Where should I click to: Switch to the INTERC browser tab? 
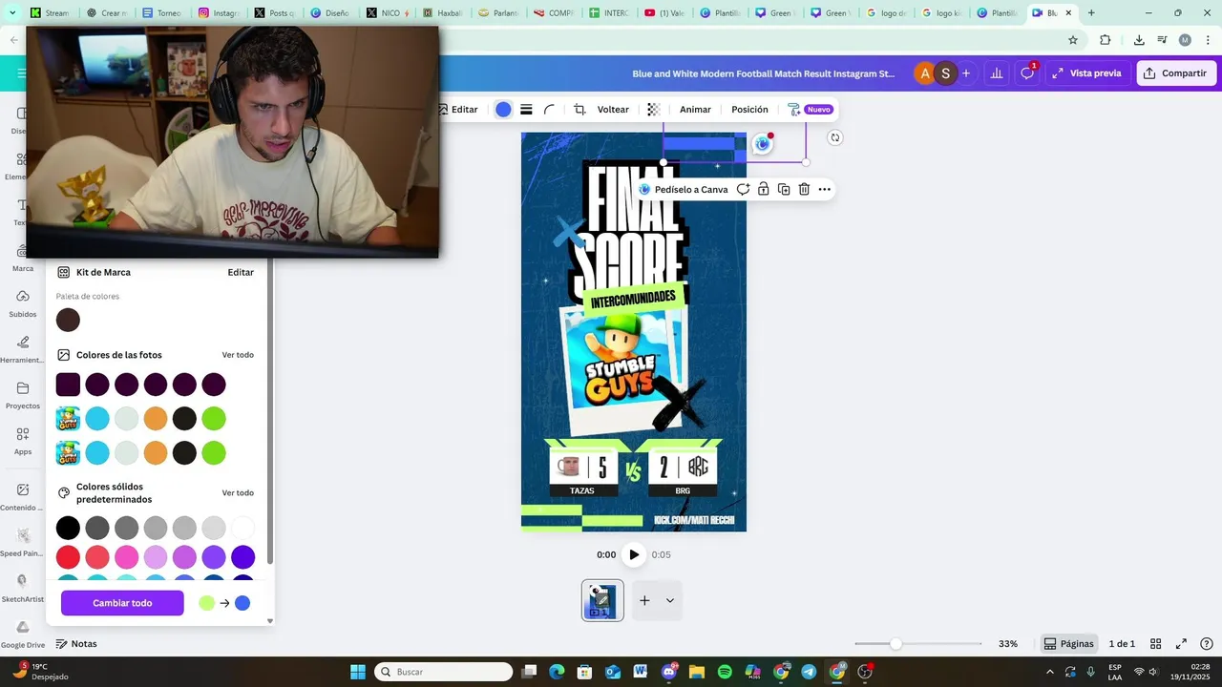[609, 13]
